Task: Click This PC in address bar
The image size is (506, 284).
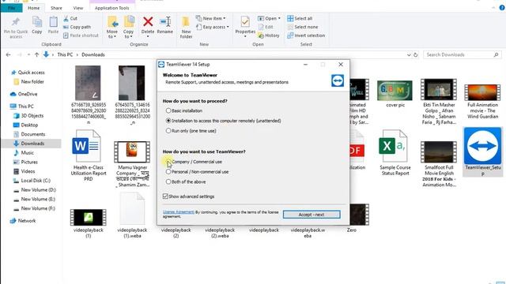Action: coord(65,54)
